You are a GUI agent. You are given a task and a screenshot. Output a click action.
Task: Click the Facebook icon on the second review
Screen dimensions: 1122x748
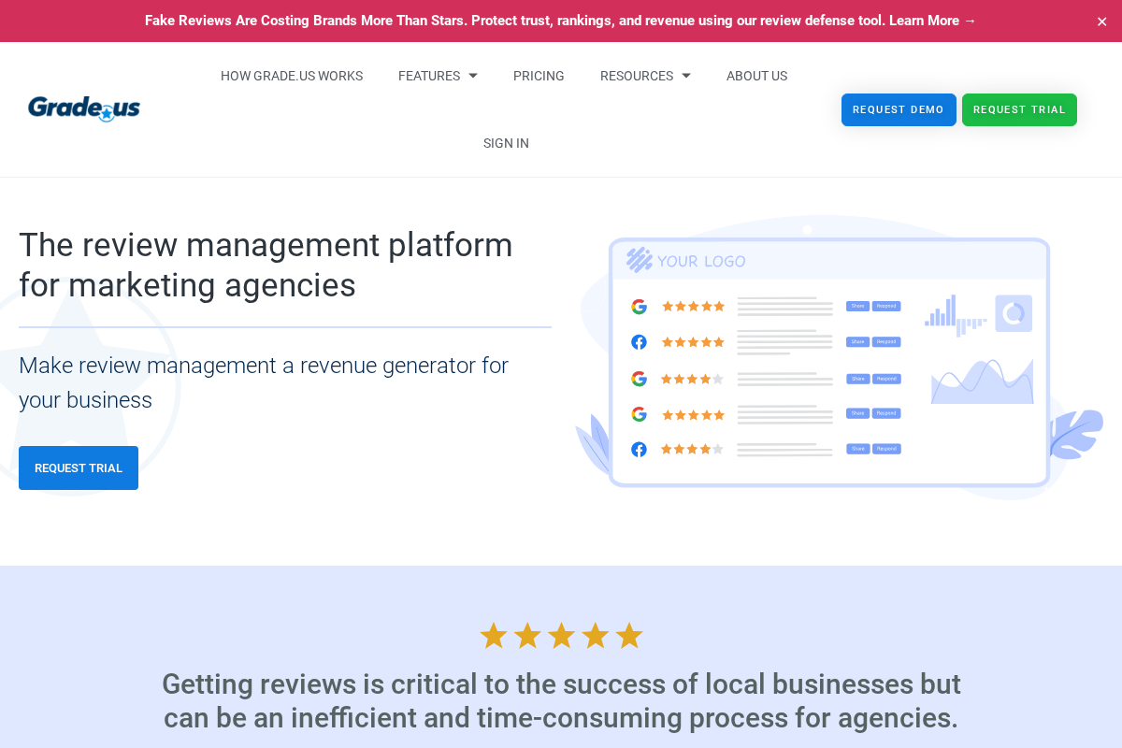639,341
